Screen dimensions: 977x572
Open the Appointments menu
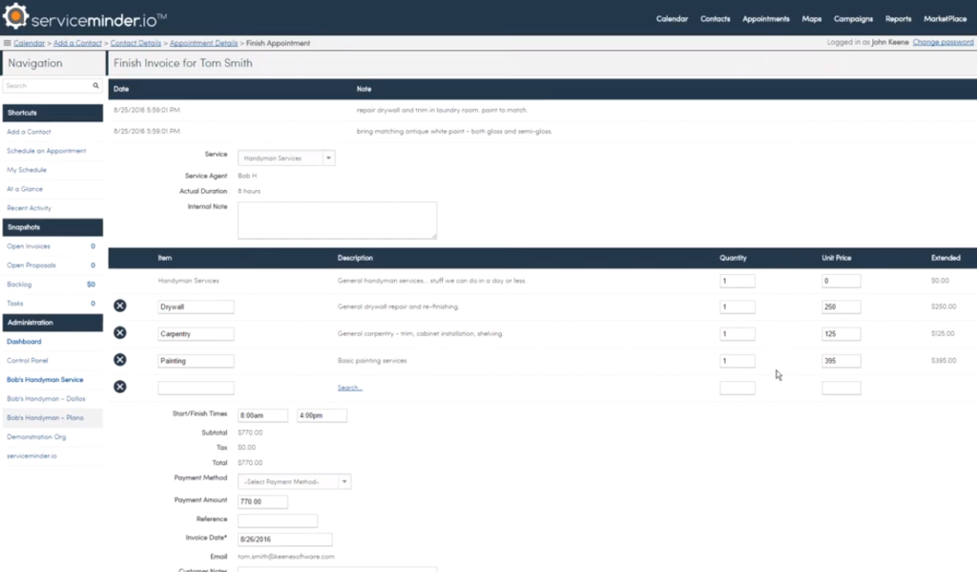pos(766,19)
